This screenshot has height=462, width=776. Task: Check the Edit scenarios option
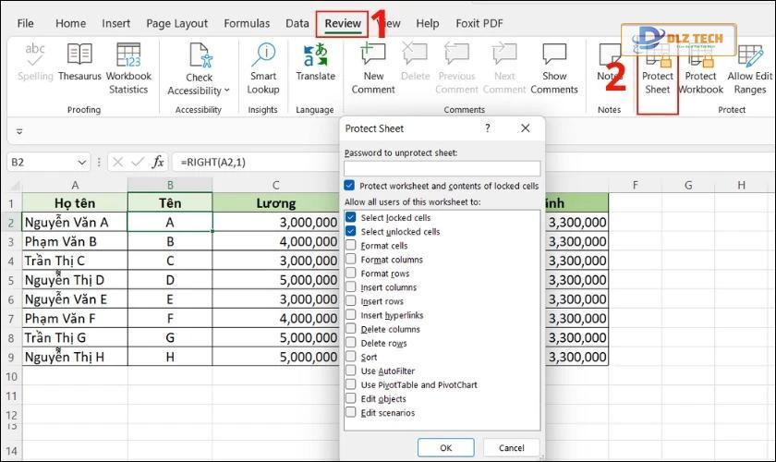pos(351,412)
